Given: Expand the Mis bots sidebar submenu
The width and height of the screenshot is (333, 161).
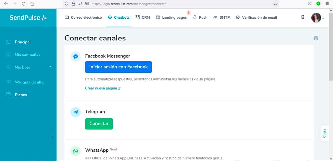Looking at the screenshot, I should coord(50,67).
